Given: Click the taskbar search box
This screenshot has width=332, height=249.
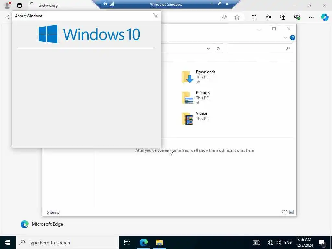Looking at the screenshot, I should click(x=67, y=243).
